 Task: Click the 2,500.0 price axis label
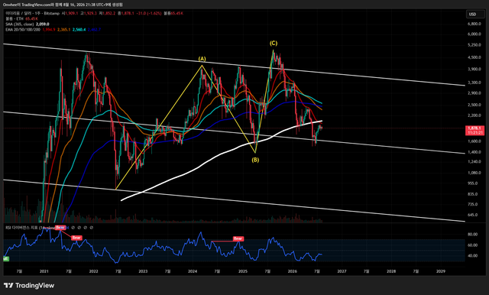coord(474,105)
